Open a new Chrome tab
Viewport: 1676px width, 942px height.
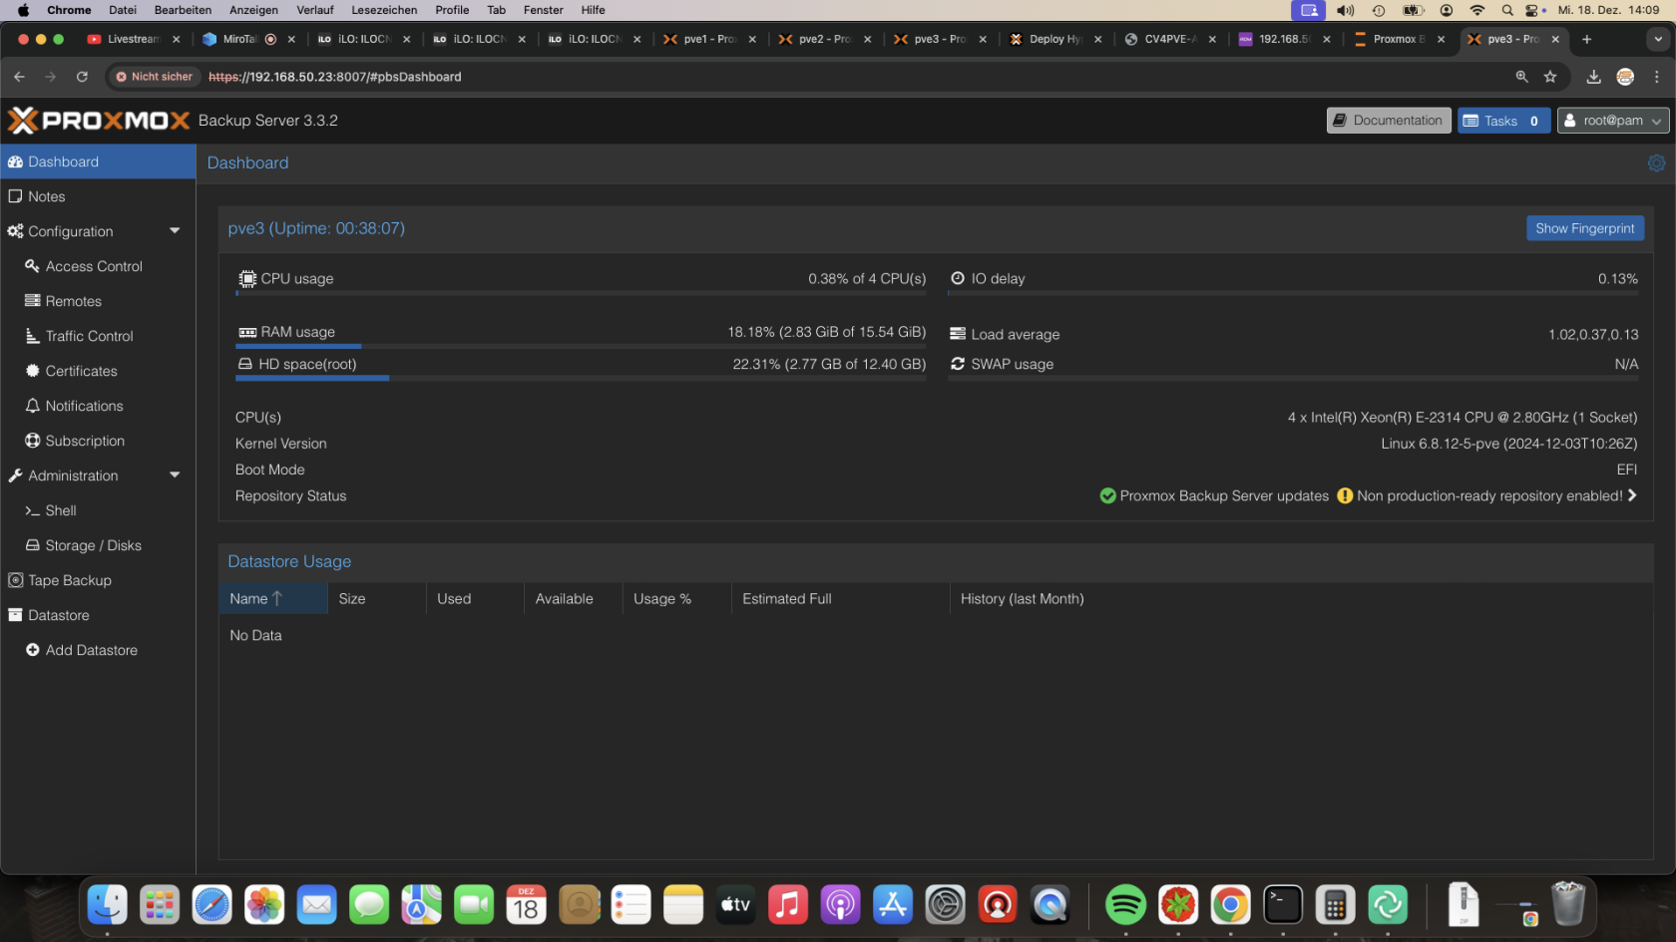[1586, 39]
